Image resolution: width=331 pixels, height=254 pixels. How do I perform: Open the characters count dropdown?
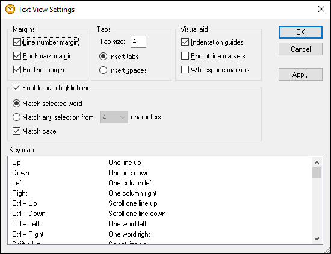pyautogui.click(x=114, y=117)
